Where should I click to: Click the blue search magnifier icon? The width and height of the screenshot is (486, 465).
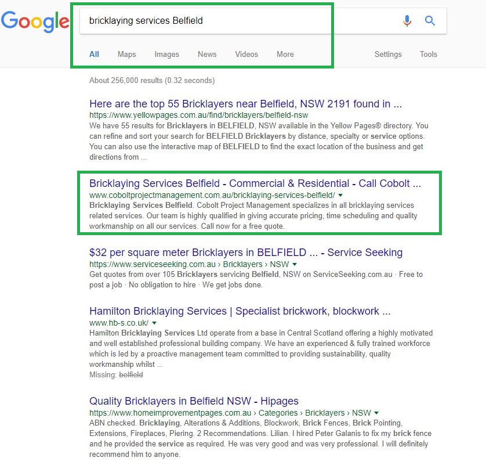coord(430,21)
